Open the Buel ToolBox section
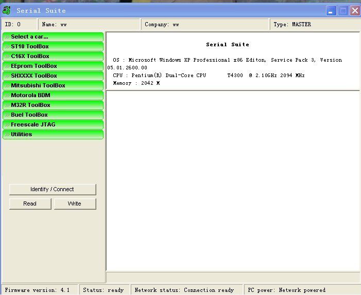This screenshot has height=295, width=361. (x=53, y=115)
